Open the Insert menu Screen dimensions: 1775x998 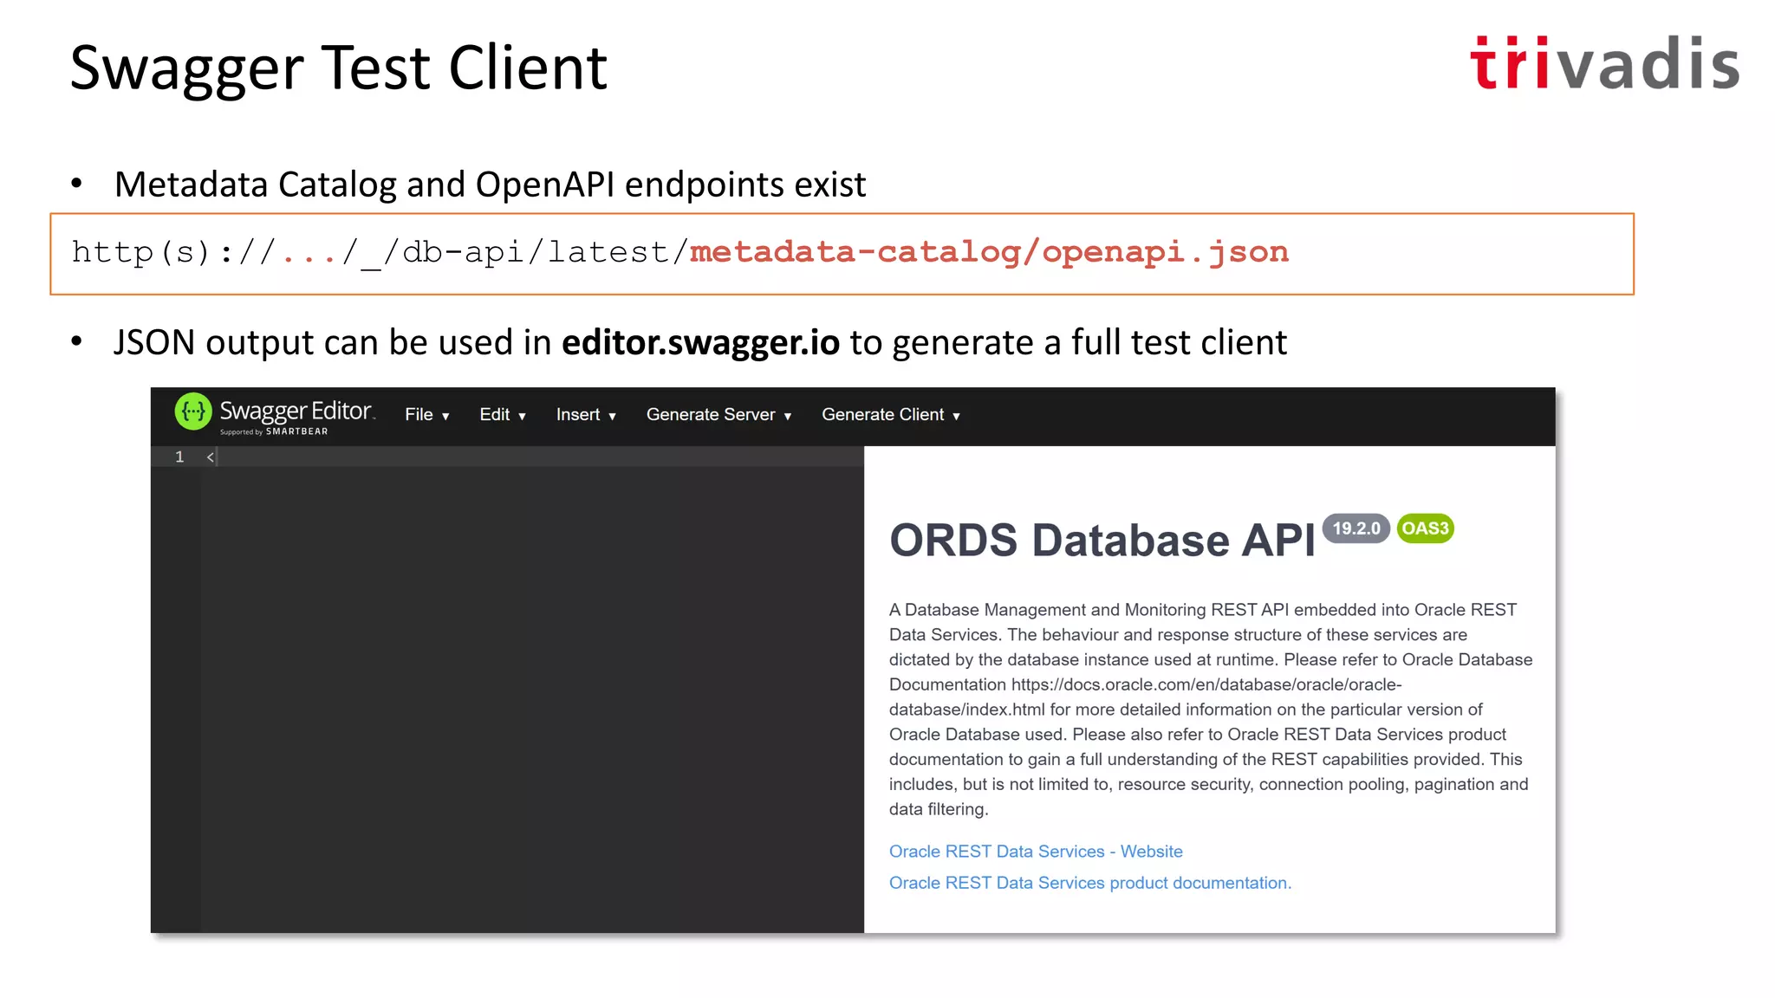(586, 415)
